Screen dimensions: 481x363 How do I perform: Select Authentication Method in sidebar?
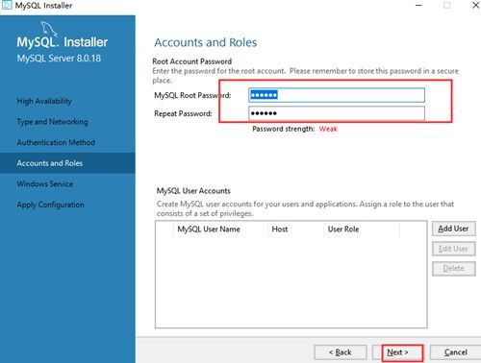(x=56, y=142)
